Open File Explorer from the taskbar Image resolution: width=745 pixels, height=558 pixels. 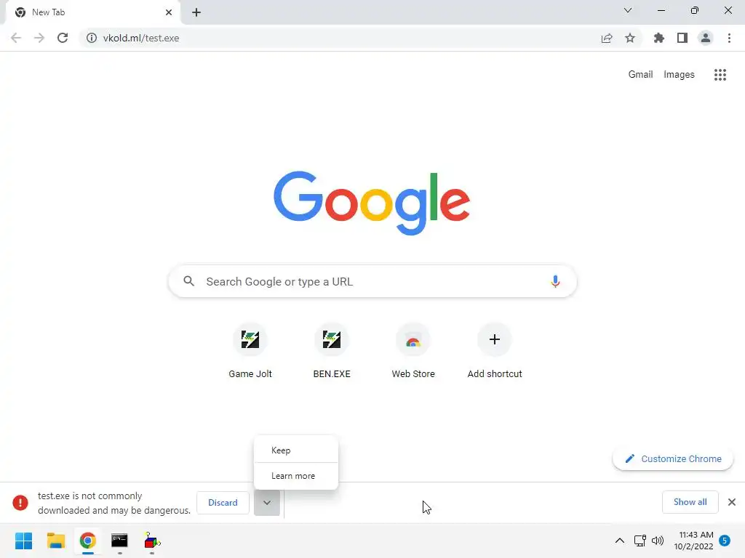click(56, 541)
